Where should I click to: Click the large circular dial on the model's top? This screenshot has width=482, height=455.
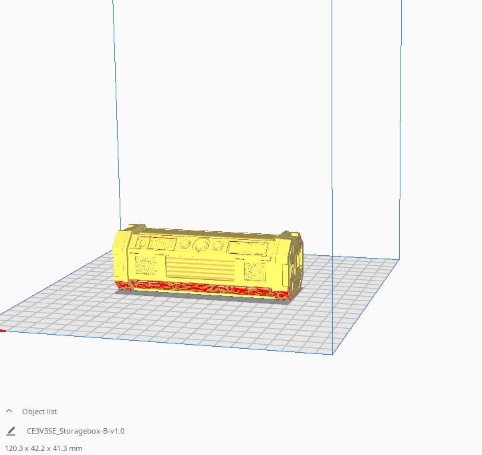(201, 246)
